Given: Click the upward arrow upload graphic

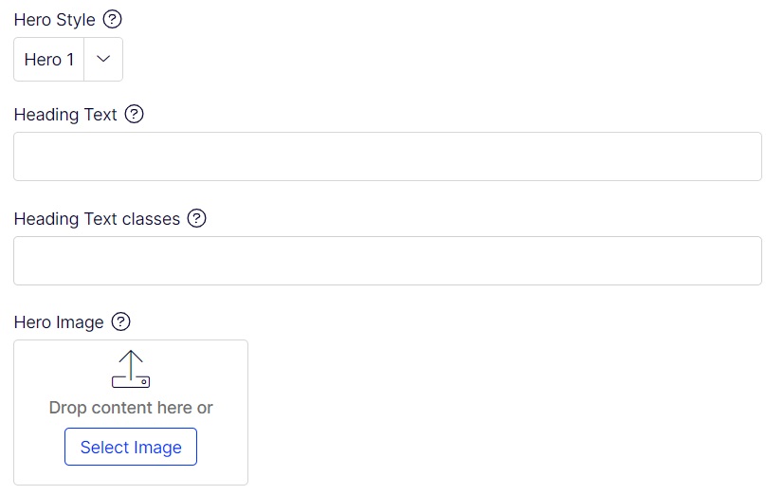Looking at the screenshot, I should tap(131, 362).
